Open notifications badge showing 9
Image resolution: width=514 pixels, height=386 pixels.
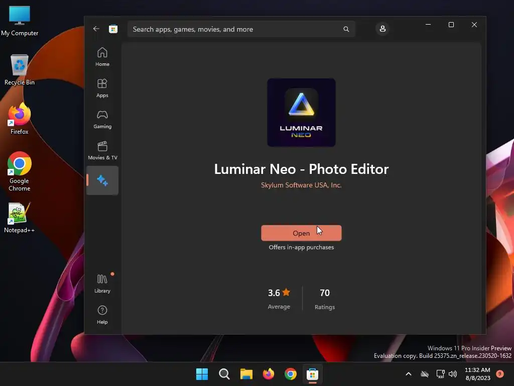pyautogui.click(x=500, y=373)
